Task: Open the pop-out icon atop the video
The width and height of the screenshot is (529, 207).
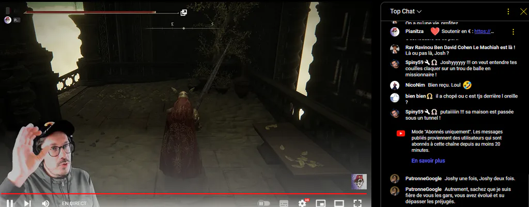Action: (184, 13)
